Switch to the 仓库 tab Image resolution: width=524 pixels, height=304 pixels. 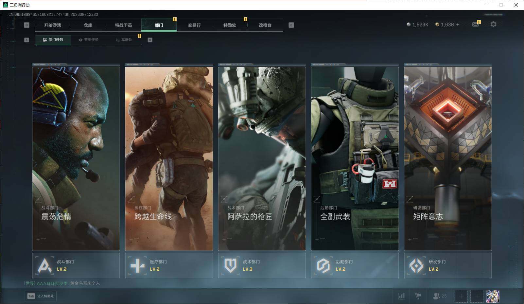pyautogui.click(x=88, y=25)
